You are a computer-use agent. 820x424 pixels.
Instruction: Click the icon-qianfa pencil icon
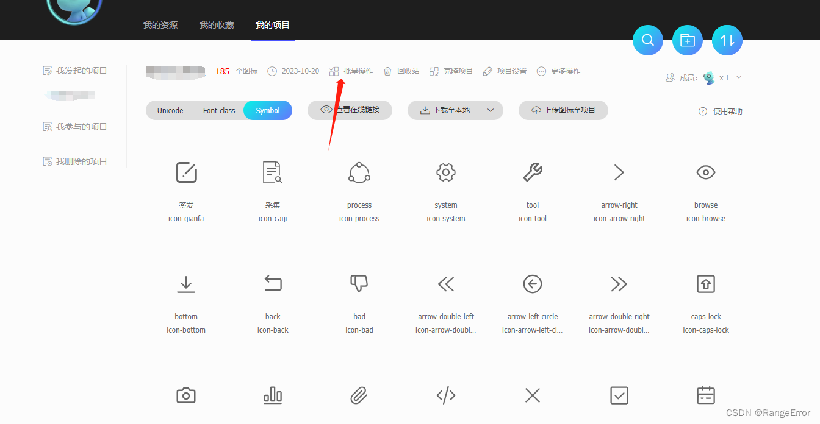tap(185, 172)
